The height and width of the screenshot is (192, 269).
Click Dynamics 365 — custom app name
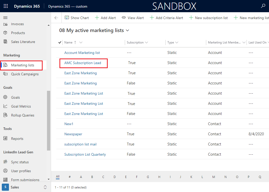pyautogui.click(x=68, y=7)
